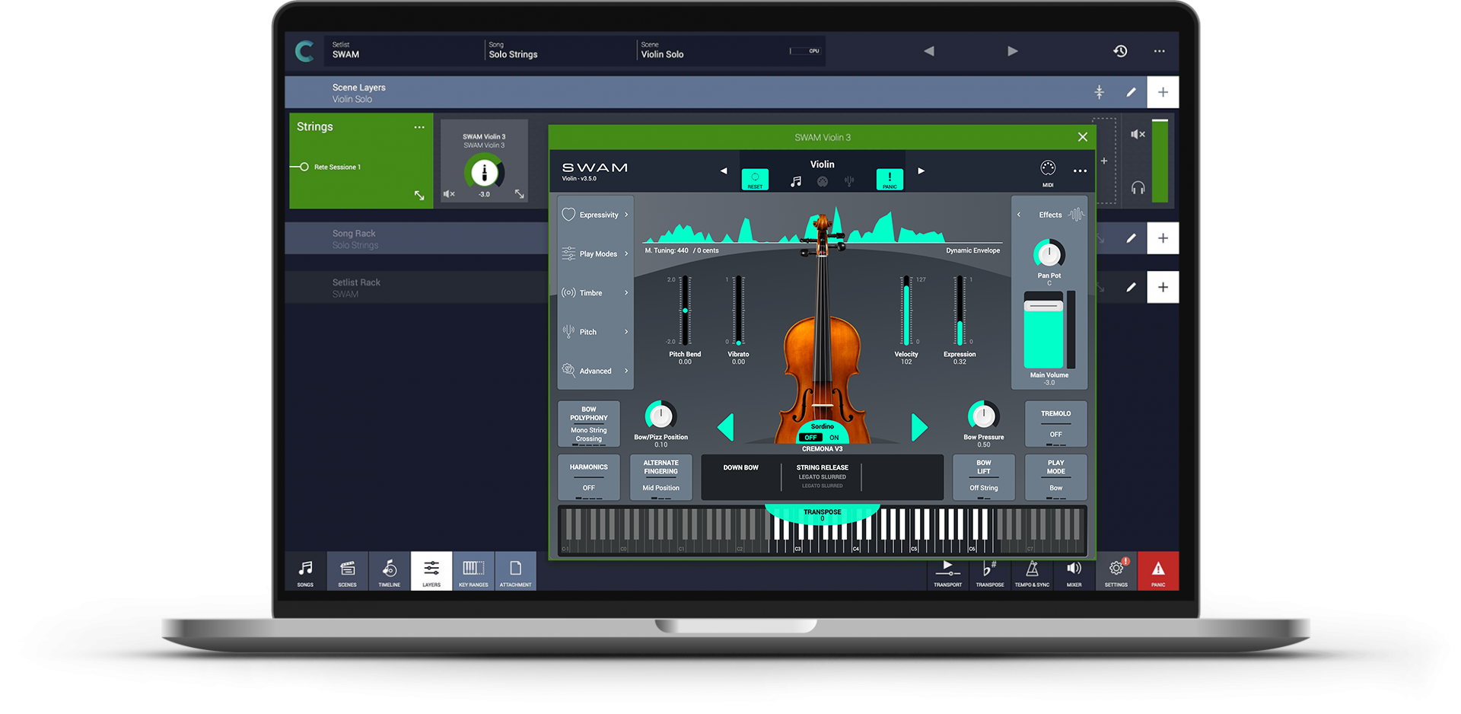1461x714 pixels.
Task: Open the Songs view
Action: tap(305, 572)
